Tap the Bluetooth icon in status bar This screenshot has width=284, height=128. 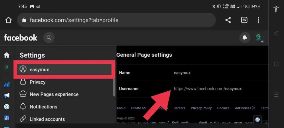click(214, 7)
